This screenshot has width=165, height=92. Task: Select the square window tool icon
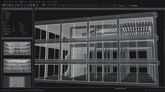(x=10, y=5)
